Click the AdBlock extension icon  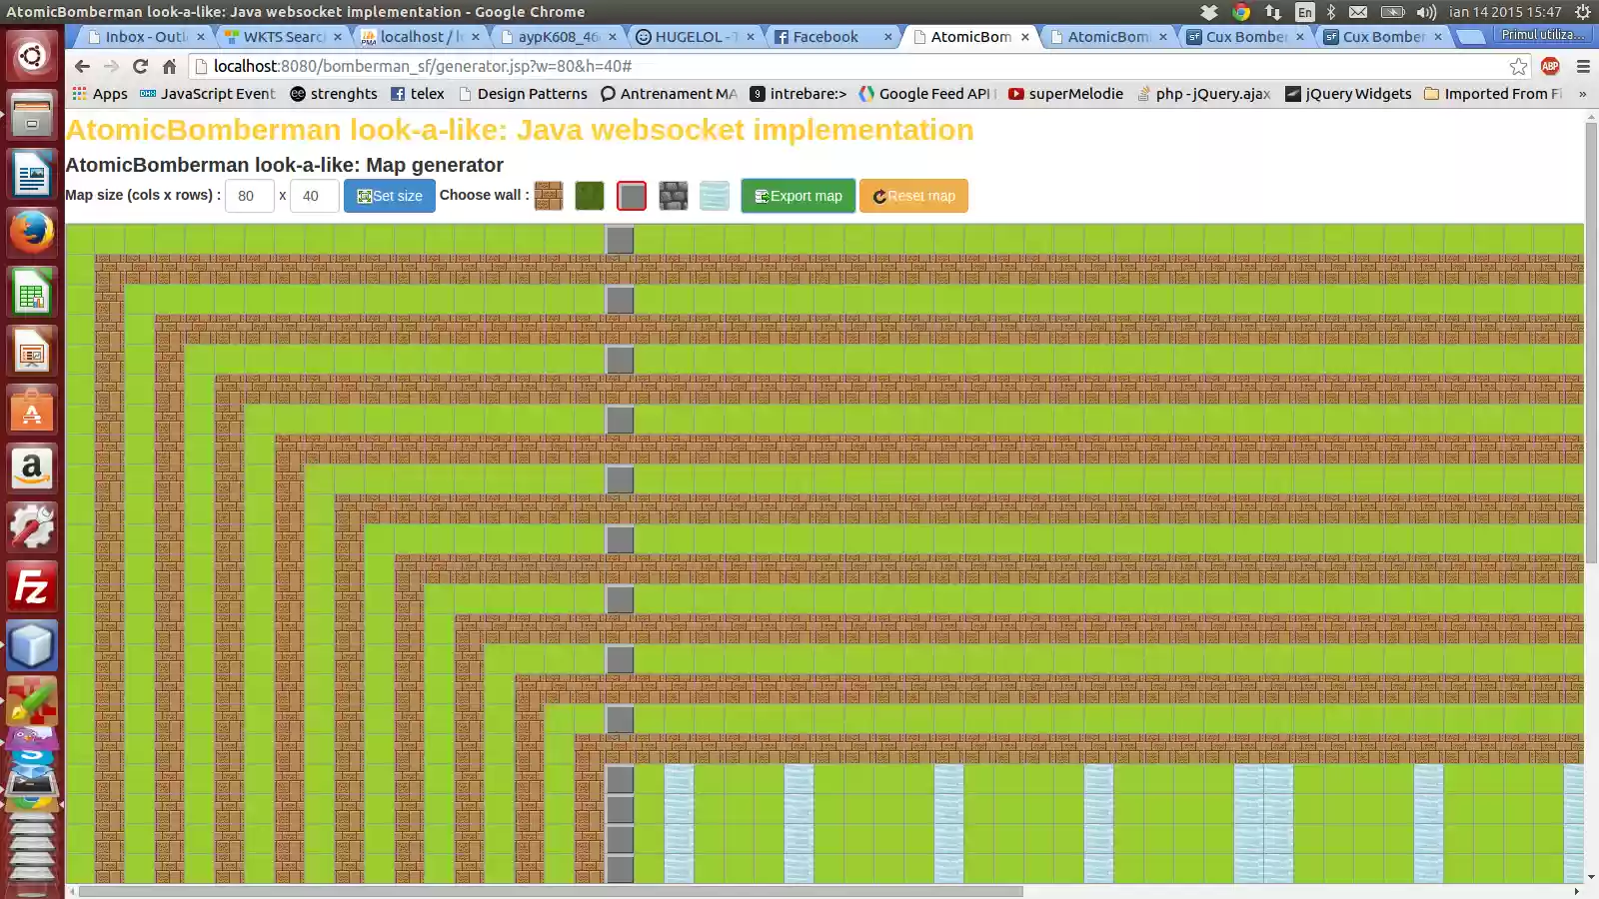1551,67
